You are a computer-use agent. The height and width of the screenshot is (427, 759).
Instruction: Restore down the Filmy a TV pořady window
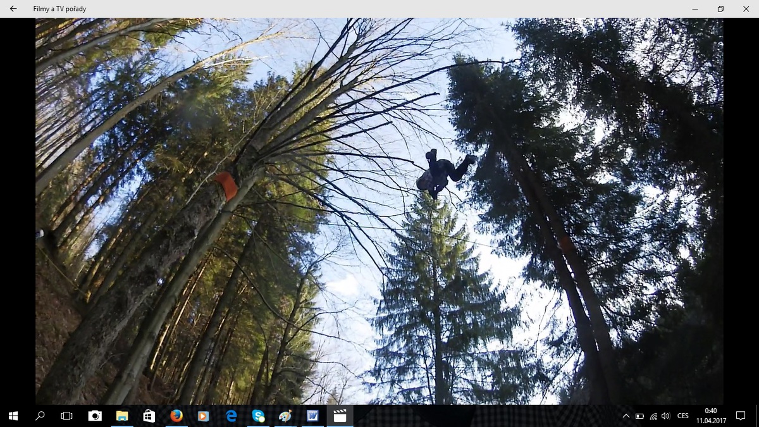[x=720, y=9]
